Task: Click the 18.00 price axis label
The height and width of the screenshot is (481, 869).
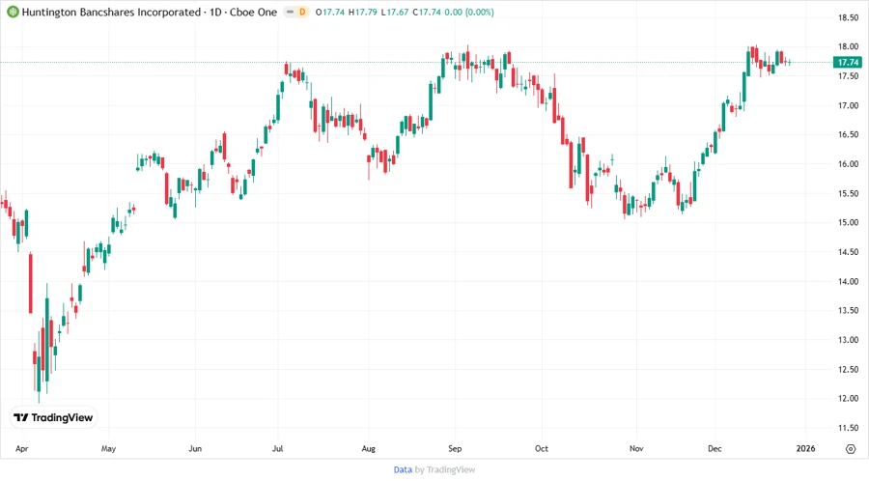Action: click(848, 46)
